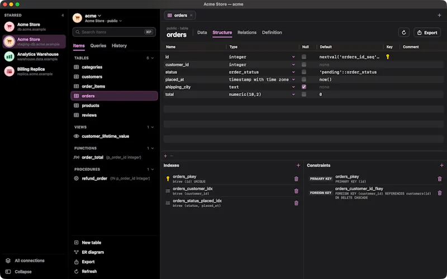The image size is (447, 279).
Task: Open a new tab with the plus icon
Action: click(x=439, y=15)
